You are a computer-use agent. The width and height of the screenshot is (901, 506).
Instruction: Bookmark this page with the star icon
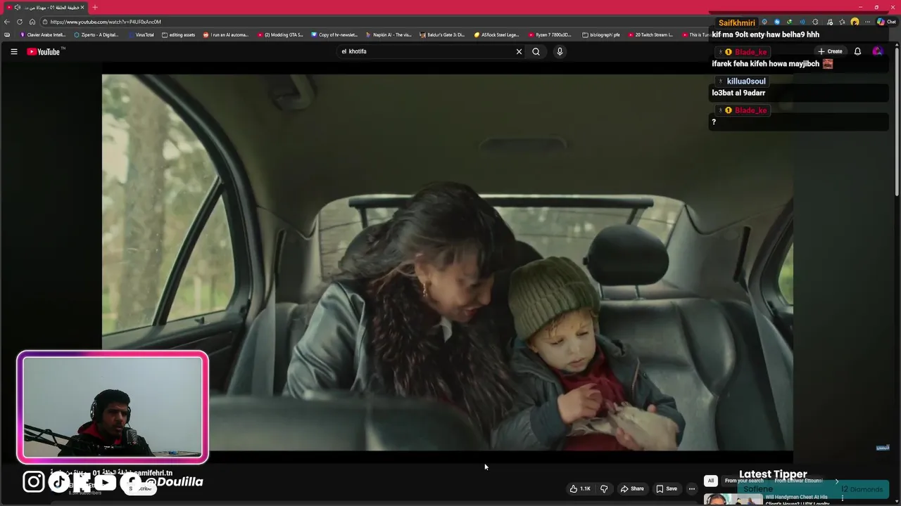coord(842,22)
